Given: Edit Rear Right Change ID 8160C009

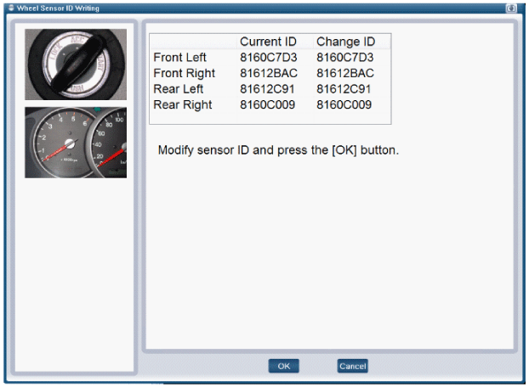Looking at the screenshot, I should (x=344, y=104).
